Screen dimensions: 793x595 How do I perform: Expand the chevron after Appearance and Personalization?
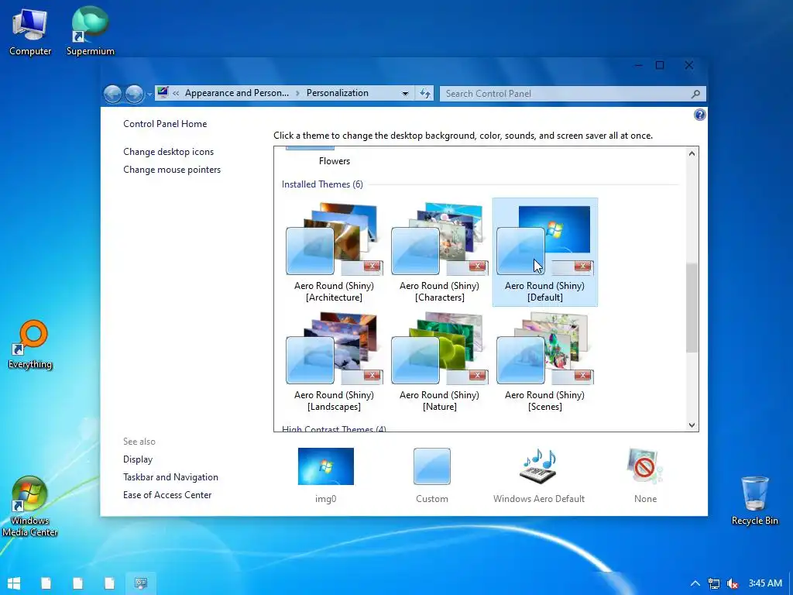[x=297, y=93]
